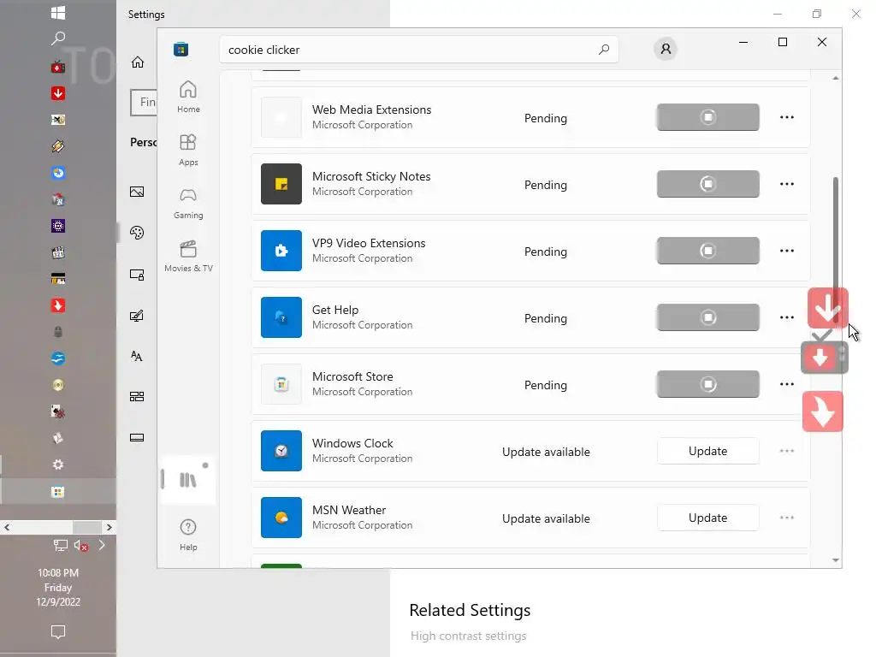This screenshot has height=657, width=876.
Task: Stop the Web Media Extensions pending download
Action: pos(707,117)
